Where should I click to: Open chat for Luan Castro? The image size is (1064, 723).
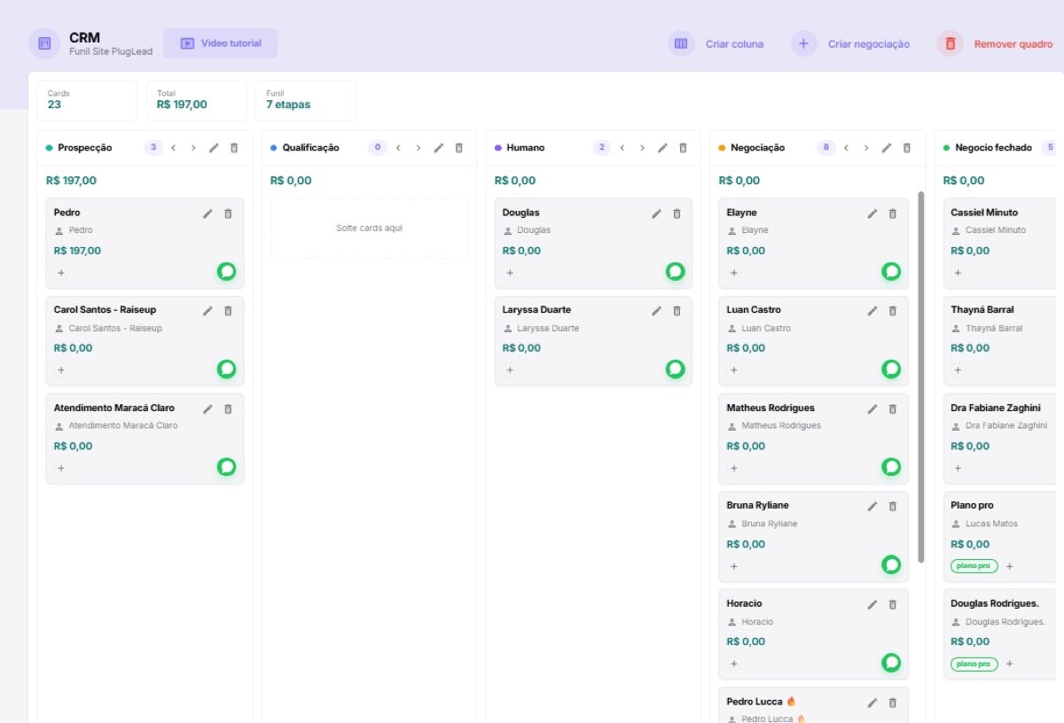[891, 369]
